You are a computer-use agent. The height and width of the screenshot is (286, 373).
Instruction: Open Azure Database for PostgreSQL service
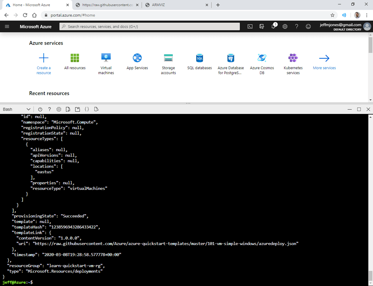click(231, 64)
